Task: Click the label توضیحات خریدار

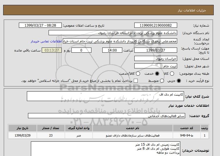Action: click(195, 151)
